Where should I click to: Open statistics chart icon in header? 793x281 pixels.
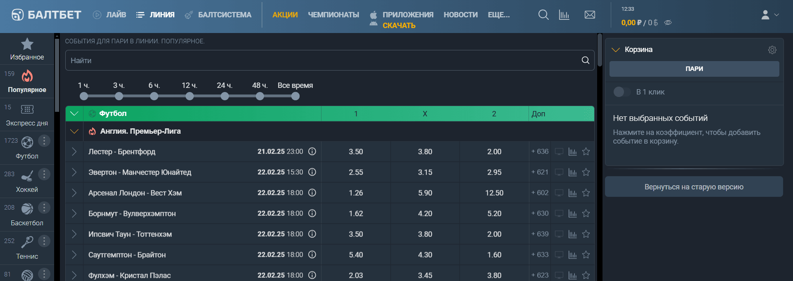click(564, 15)
